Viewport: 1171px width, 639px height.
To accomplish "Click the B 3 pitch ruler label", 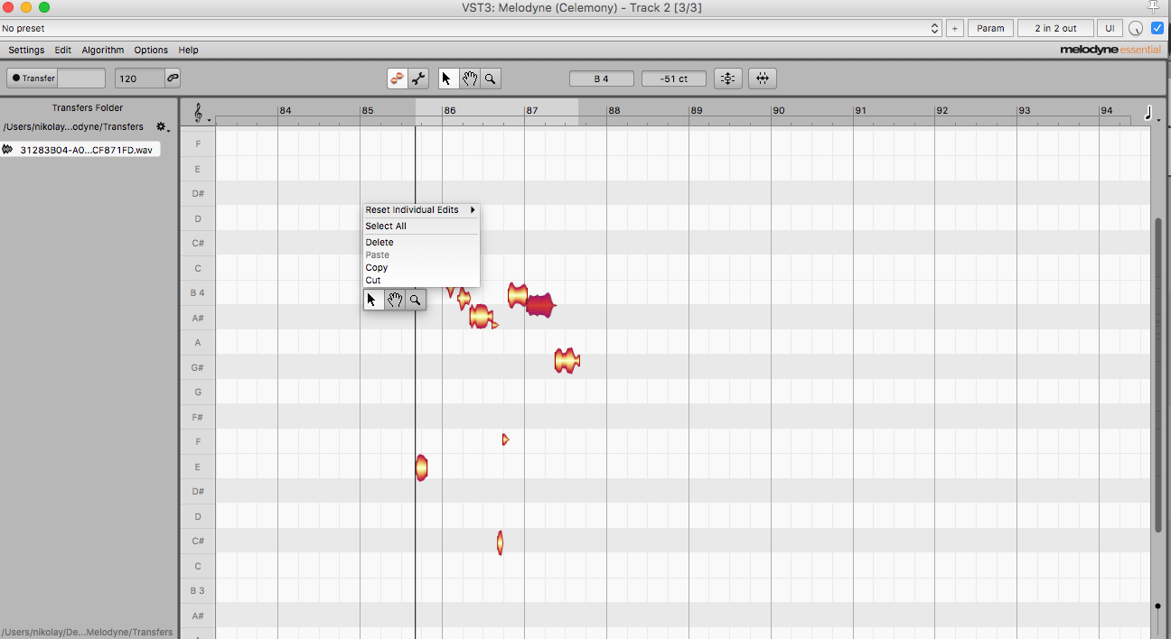I will point(197,591).
